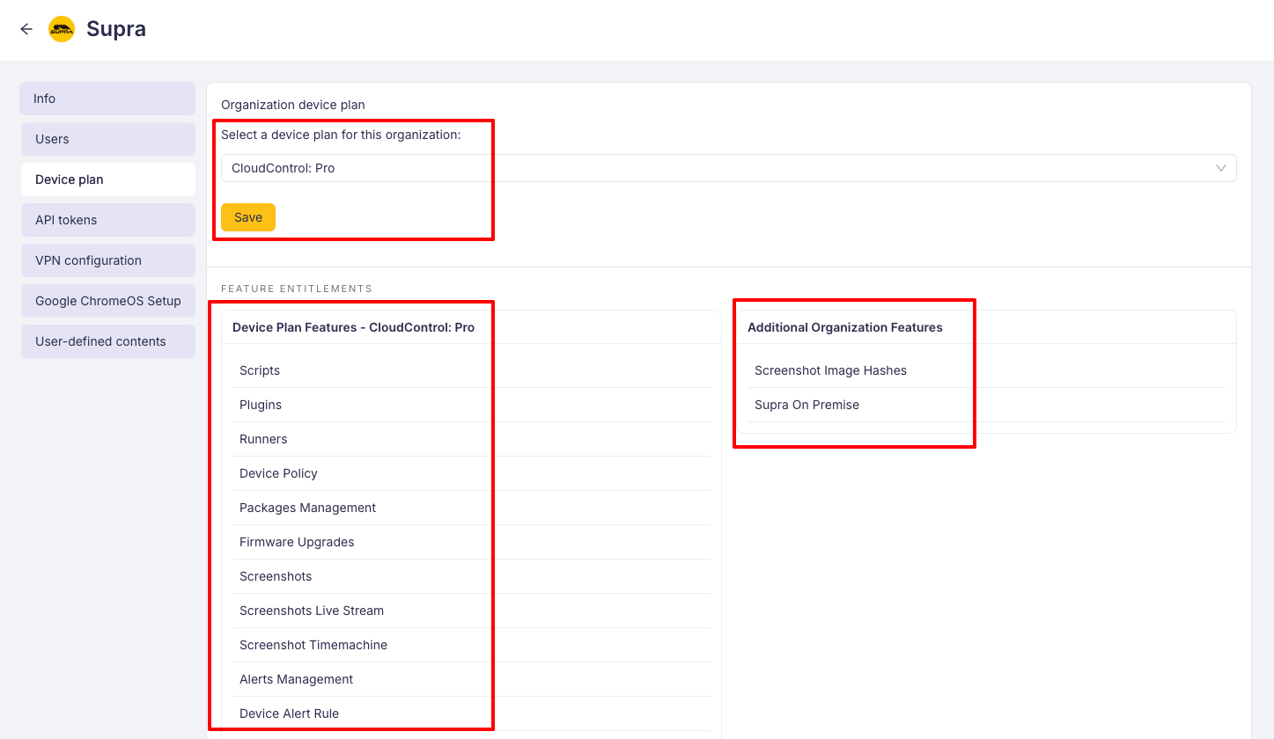This screenshot has height=739, width=1274.
Task: Navigate to VPN configuration
Action: pyautogui.click(x=107, y=260)
